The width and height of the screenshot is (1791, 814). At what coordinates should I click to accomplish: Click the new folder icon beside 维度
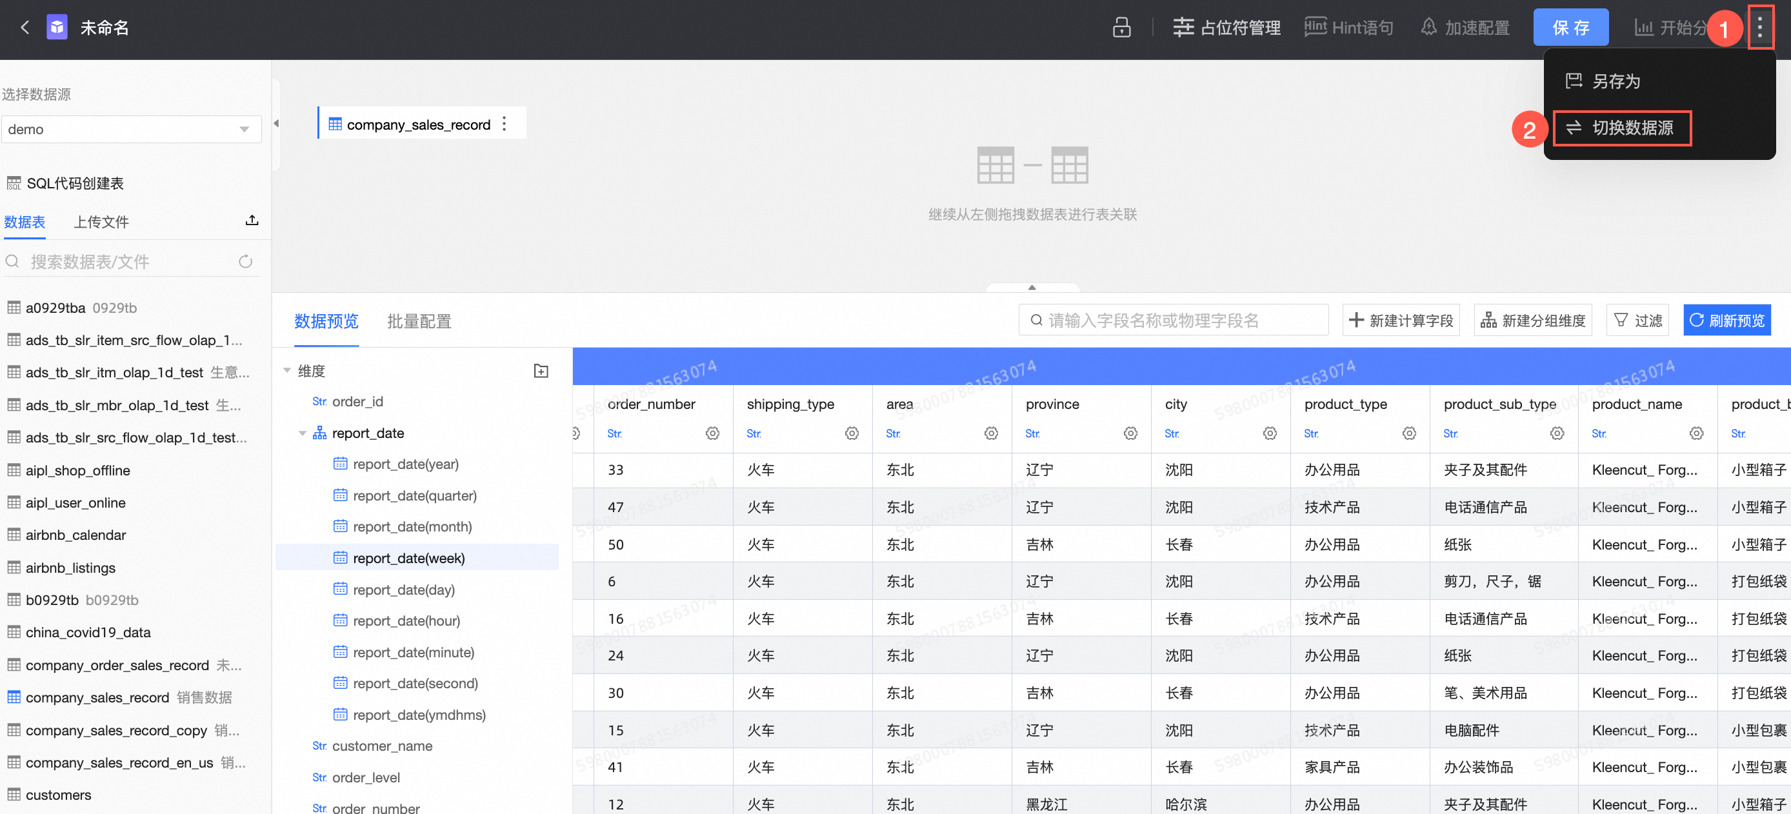(x=541, y=371)
